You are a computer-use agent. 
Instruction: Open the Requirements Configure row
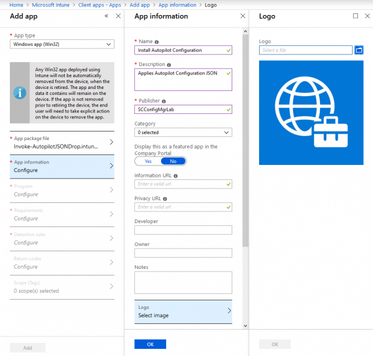pyautogui.click(x=62, y=215)
